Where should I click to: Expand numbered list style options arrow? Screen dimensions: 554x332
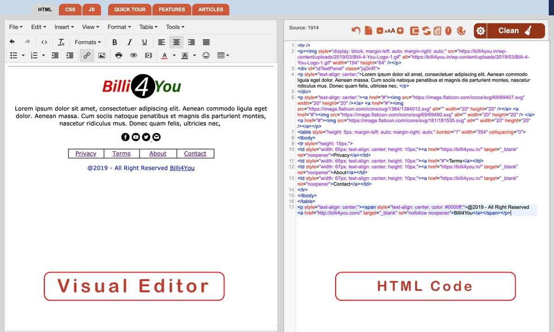pos(43,55)
